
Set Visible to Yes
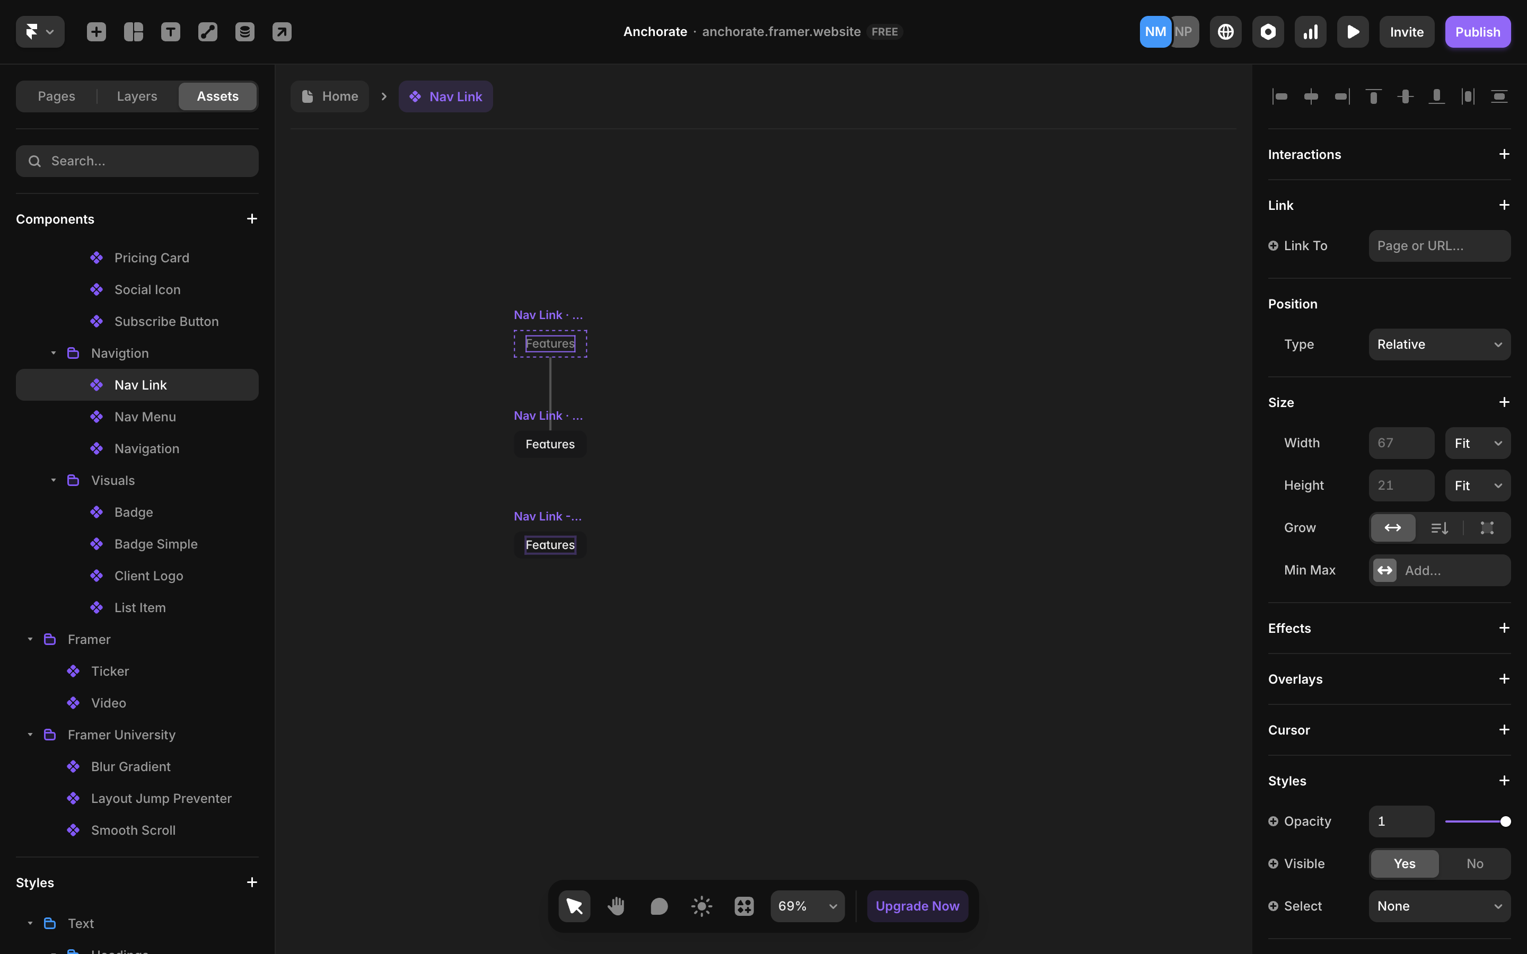click(1405, 864)
